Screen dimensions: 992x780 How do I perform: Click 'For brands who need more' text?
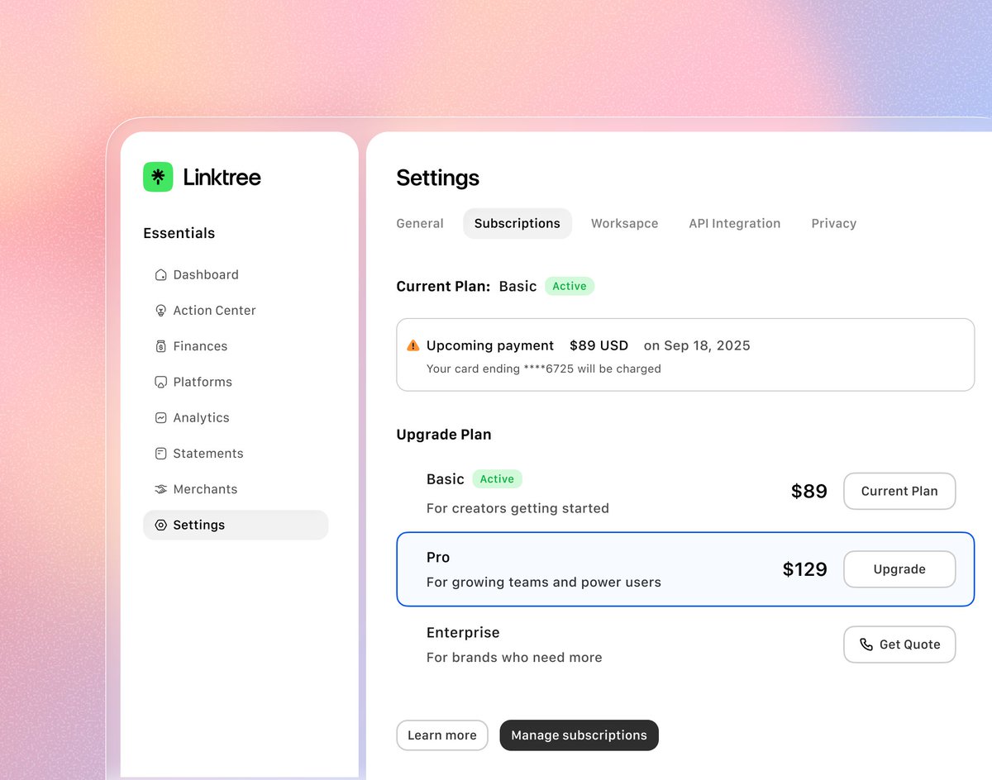point(514,658)
